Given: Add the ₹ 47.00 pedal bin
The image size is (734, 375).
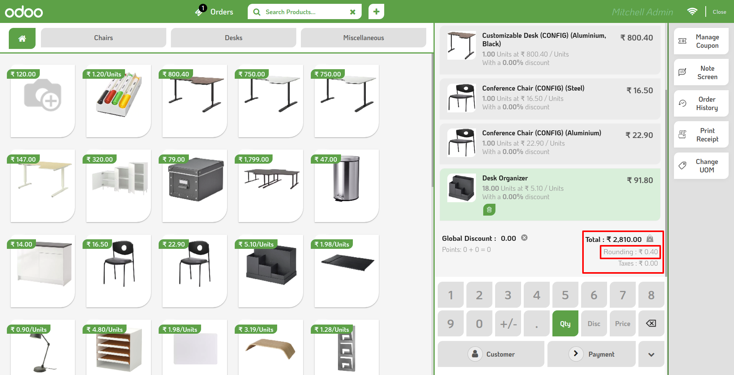Looking at the screenshot, I should [347, 186].
